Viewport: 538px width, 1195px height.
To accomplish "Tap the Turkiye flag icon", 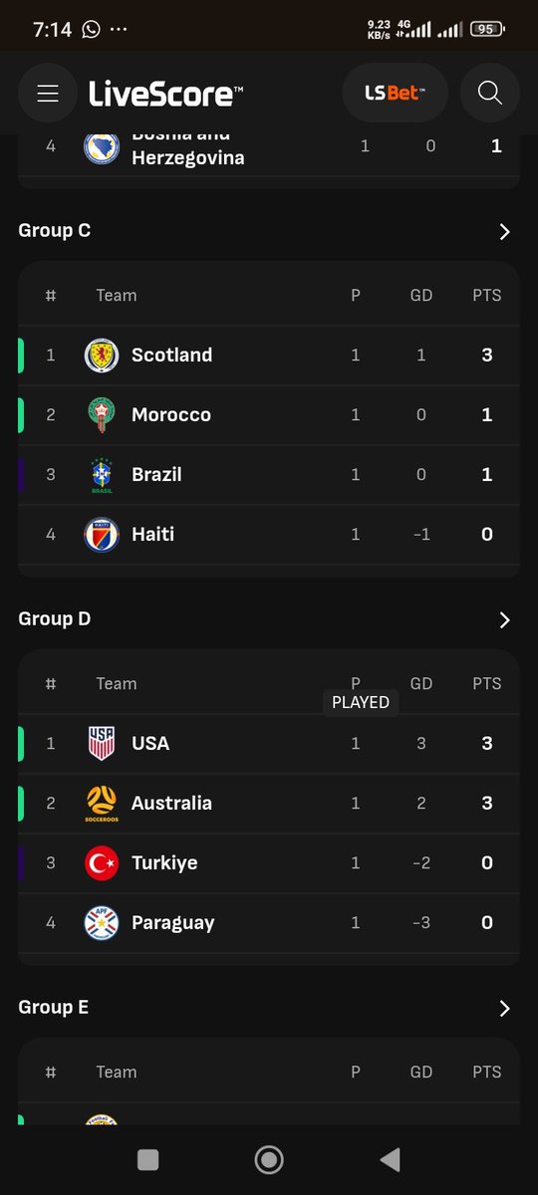I will pos(102,863).
